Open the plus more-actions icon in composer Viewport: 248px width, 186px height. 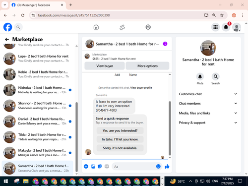(x=86, y=166)
